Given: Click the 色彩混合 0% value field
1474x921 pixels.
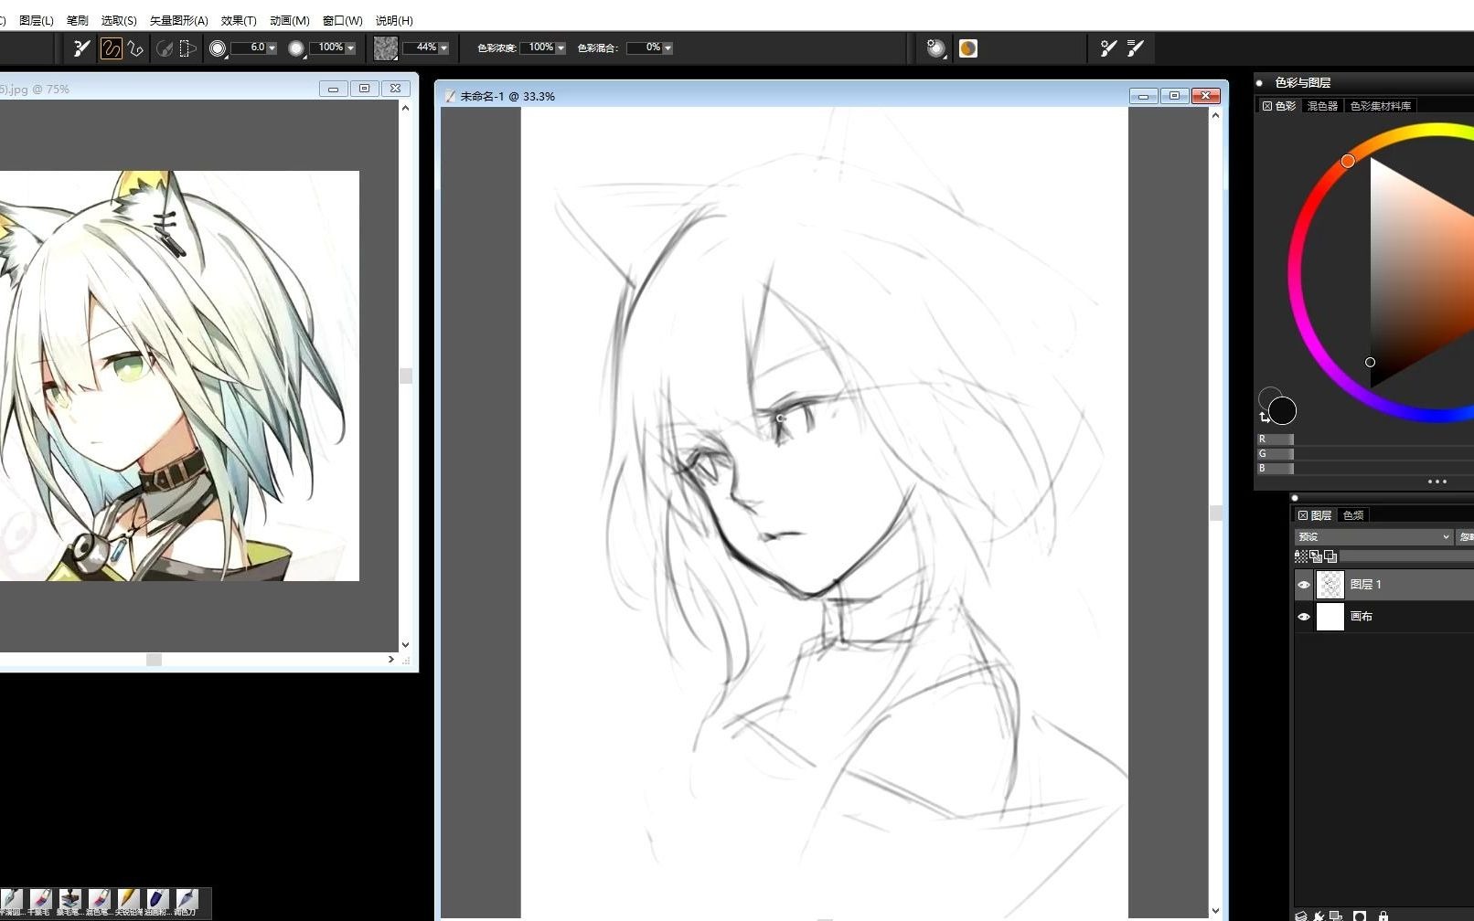Looking at the screenshot, I should coord(644,48).
